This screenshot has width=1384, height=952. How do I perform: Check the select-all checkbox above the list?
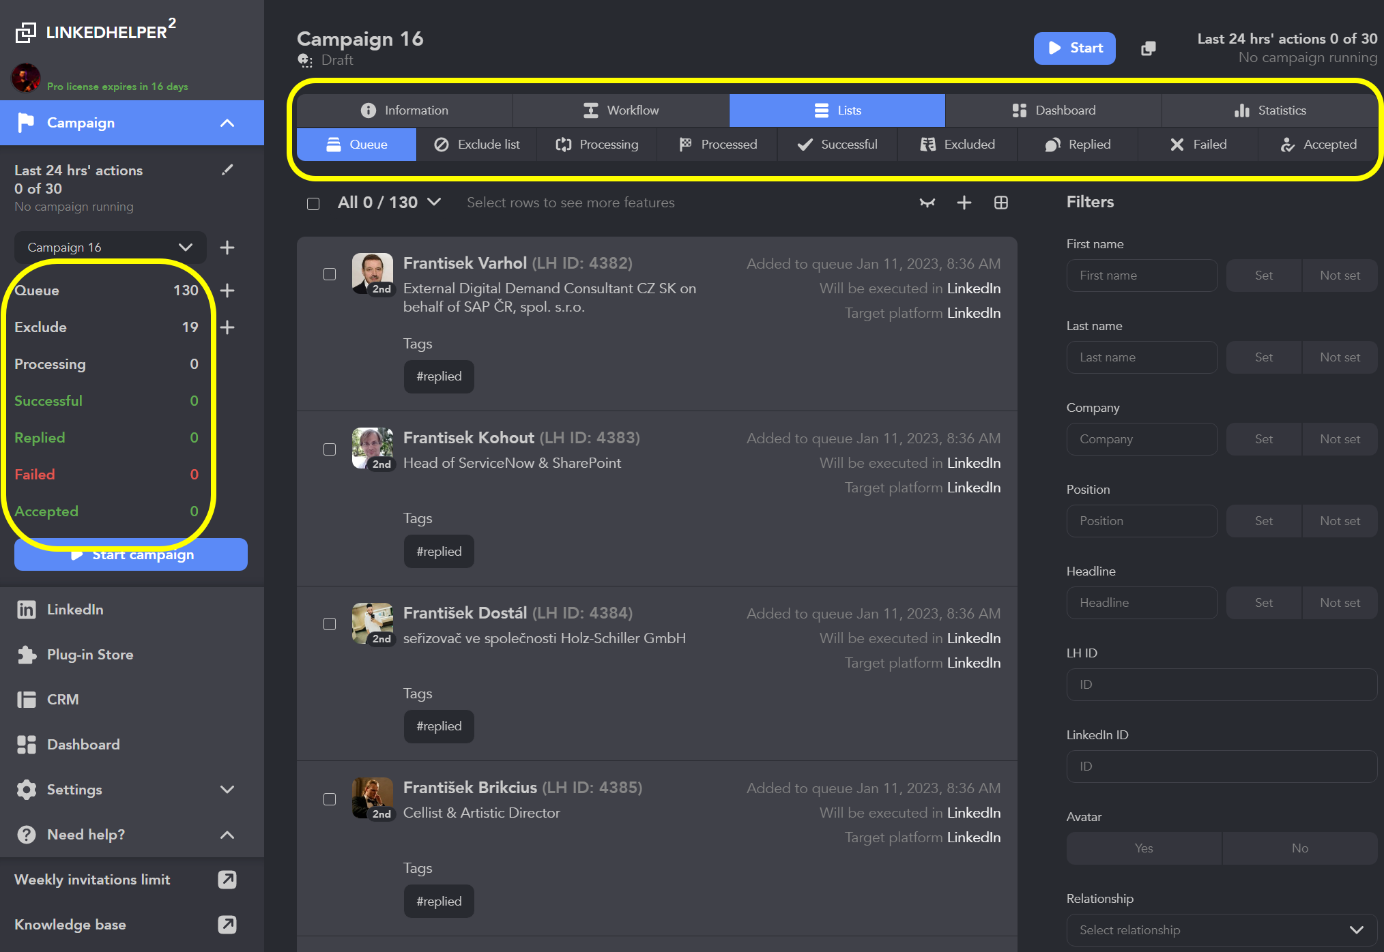313,203
